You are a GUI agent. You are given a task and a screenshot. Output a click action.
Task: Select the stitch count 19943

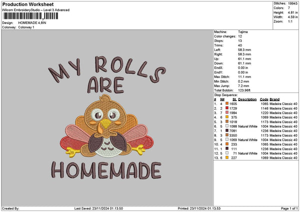click(x=292, y=3)
